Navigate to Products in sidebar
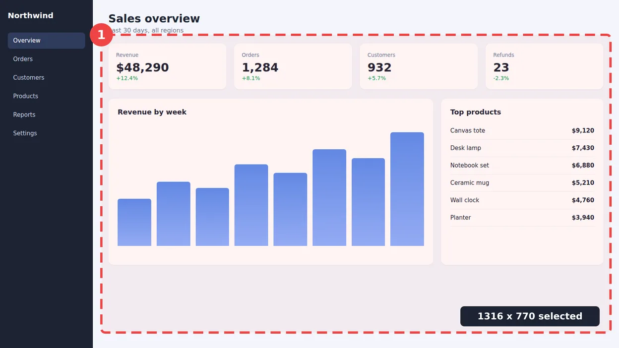 point(46,96)
